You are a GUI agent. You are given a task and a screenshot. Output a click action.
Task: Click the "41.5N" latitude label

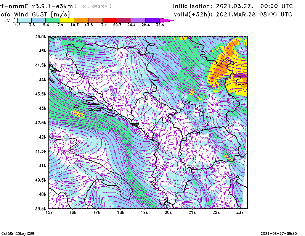[x=41, y=151]
